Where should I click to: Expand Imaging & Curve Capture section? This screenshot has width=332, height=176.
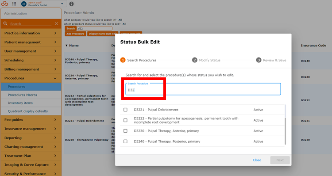coord(31,165)
